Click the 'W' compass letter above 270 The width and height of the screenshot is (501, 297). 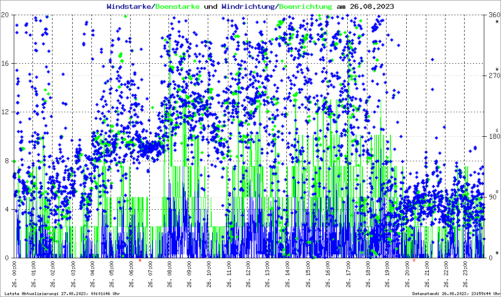(497, 69)
